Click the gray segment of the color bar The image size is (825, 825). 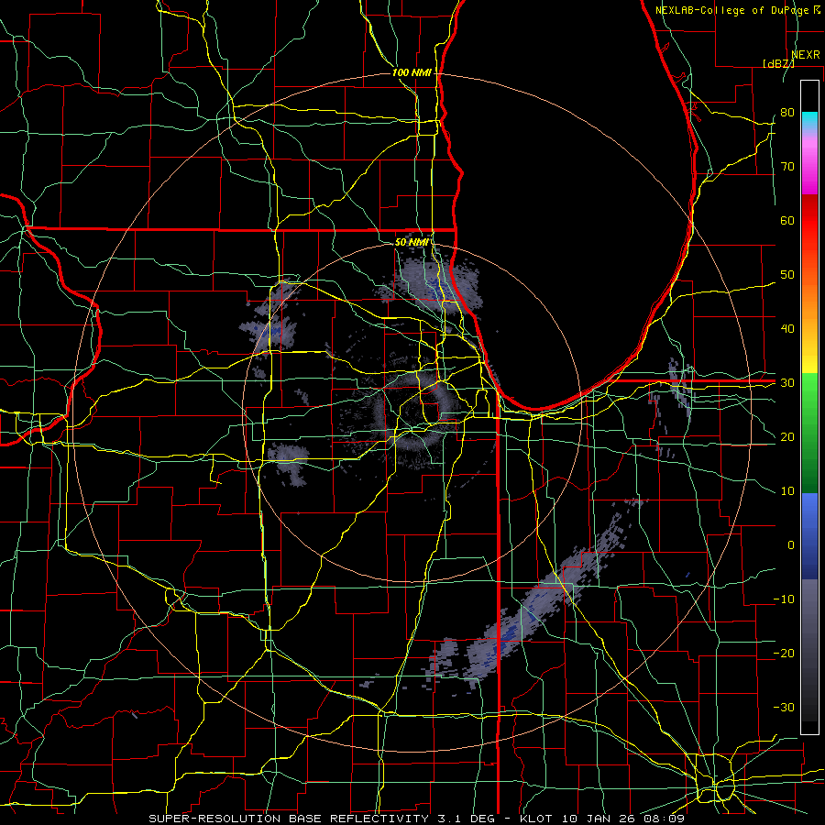[809, 650]
